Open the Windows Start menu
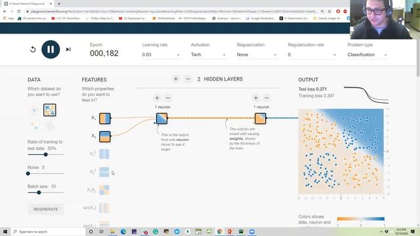420x236 pixels. click(x=5, y=231)
